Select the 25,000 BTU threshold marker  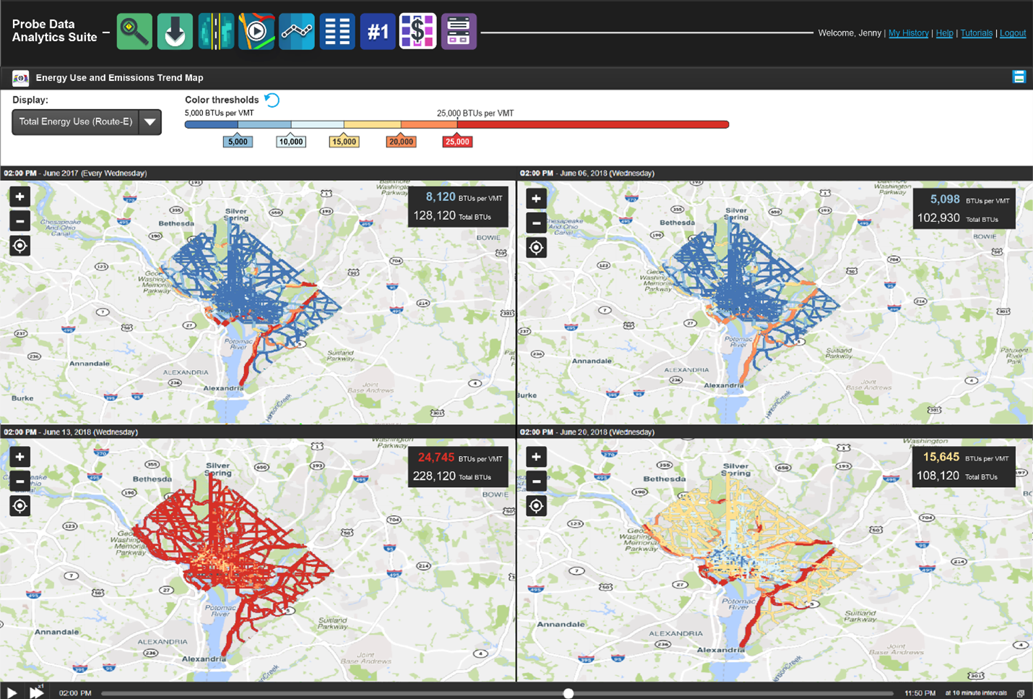(x=457, y=141)
